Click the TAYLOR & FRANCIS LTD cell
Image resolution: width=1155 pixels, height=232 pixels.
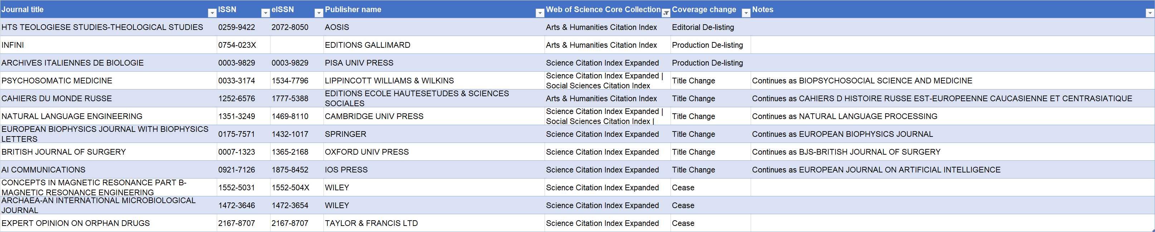[x=434, y=223]
